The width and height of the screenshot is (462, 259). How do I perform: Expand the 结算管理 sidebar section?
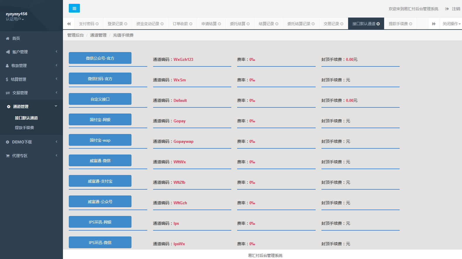point(31,79)
